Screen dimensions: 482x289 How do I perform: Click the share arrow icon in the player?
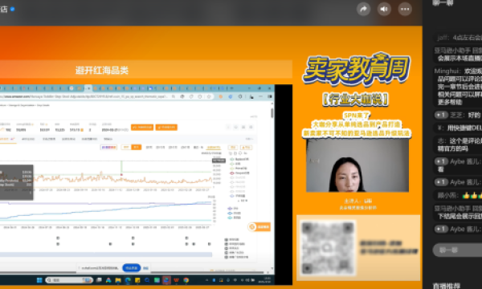tap(363, 9)
